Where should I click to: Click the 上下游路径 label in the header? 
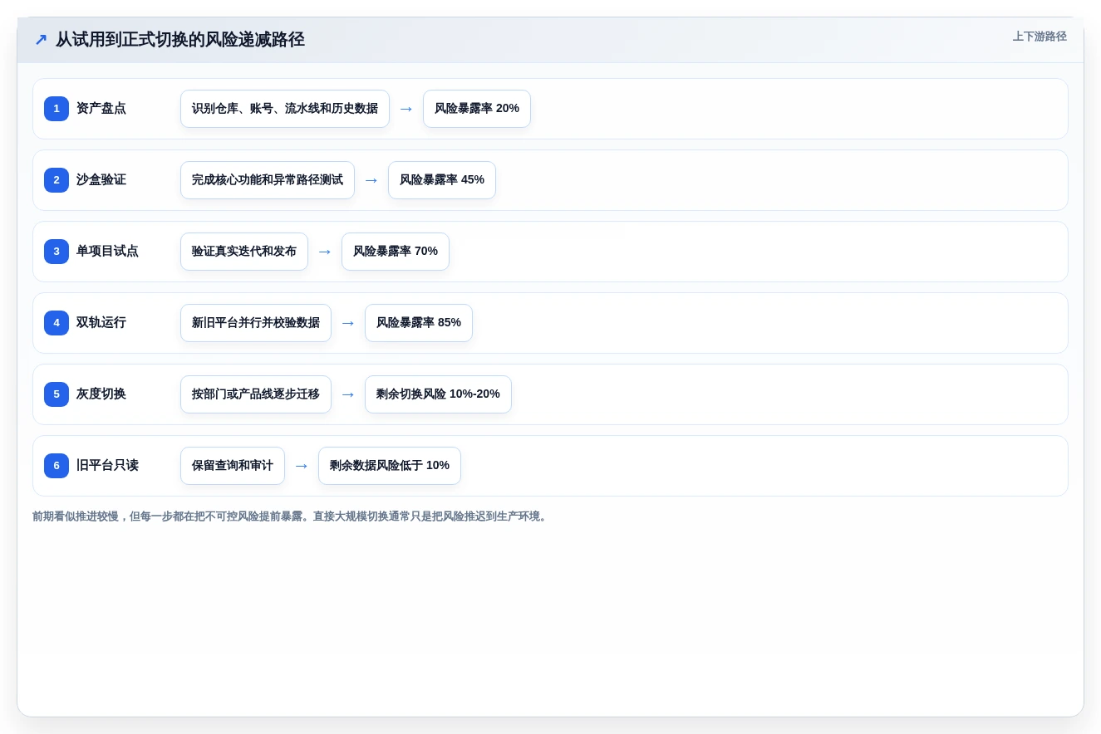(1040, 37)
